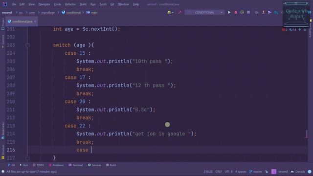Click the warnings count indicator showing 14

tap(293, 30)
